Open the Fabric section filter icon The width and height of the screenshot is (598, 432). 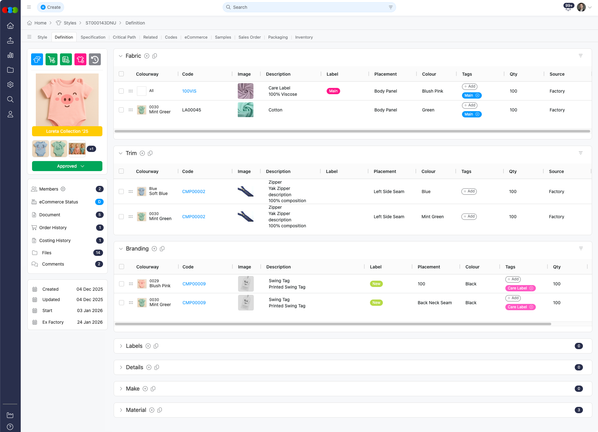click(x=580, y=56)
